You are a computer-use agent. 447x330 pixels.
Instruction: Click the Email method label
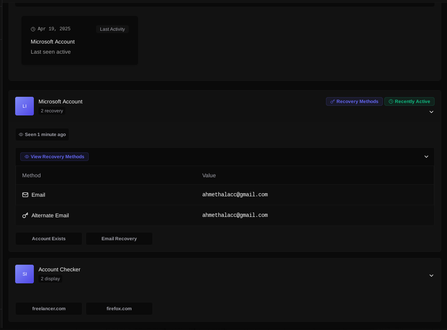pos(38,195)
